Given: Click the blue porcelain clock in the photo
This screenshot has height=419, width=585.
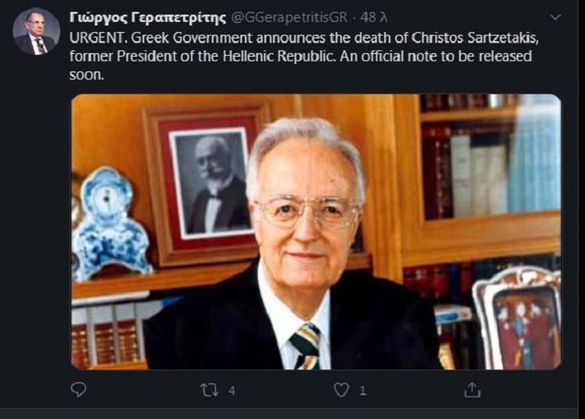Looking at the screenshot, I should 109,224.
